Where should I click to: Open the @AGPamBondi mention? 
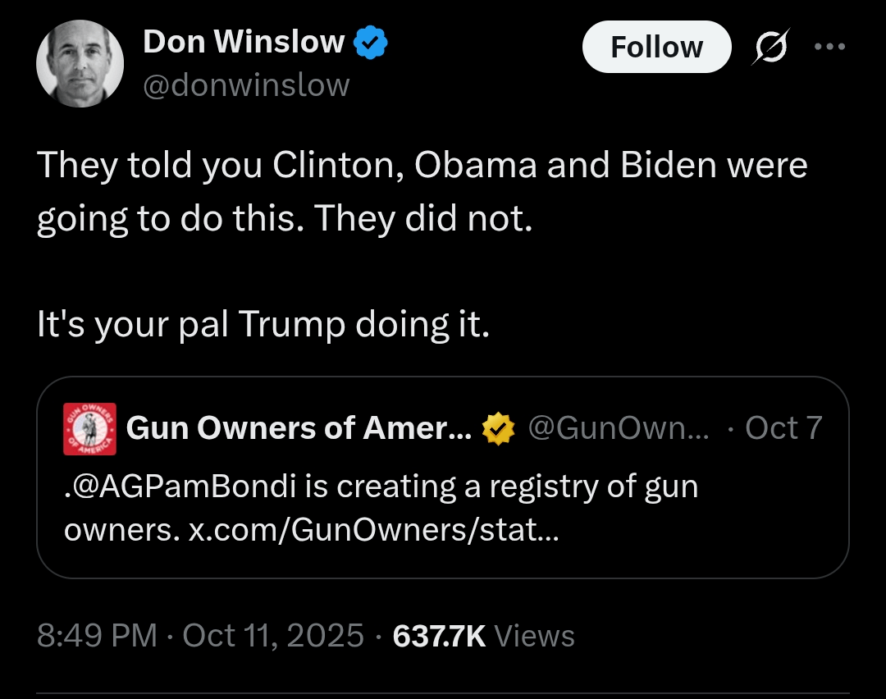tap(180, 487)
